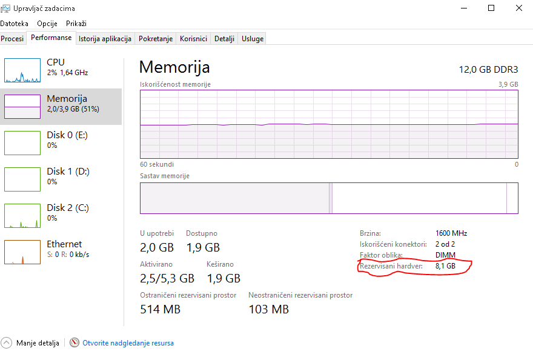Viewport: 533px width, 357px height.
Task: Click the memory usage history graph
Action: [329, 124]
